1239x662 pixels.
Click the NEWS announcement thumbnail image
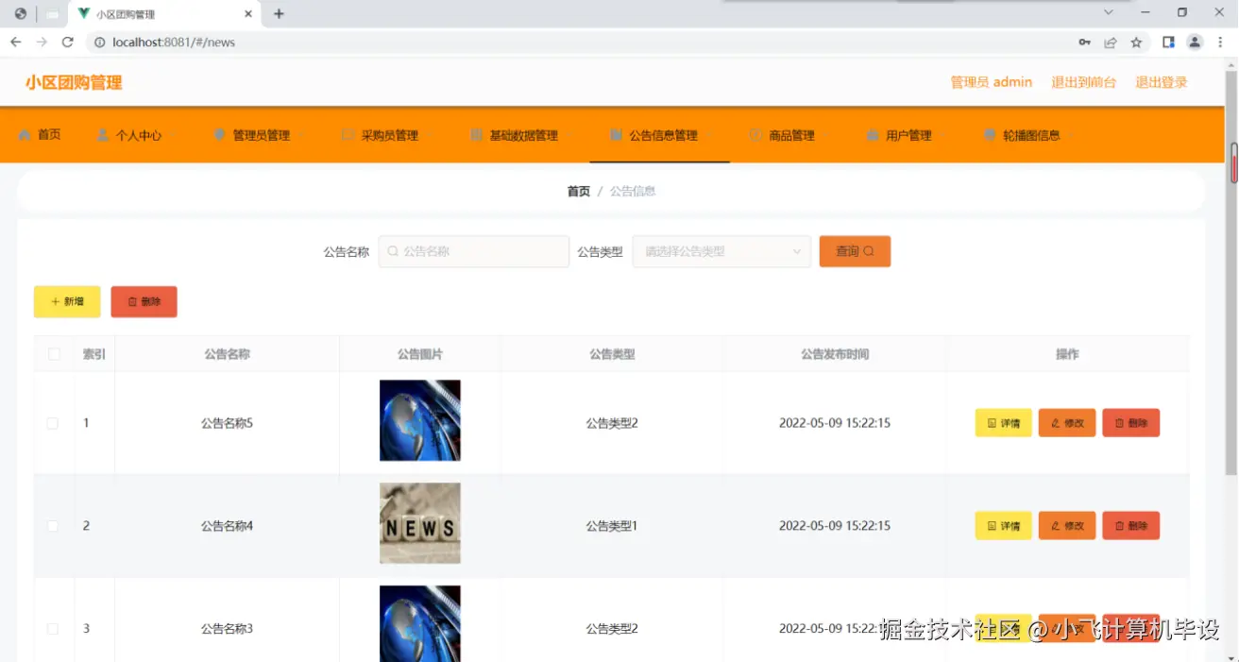(x=419, y=524)
